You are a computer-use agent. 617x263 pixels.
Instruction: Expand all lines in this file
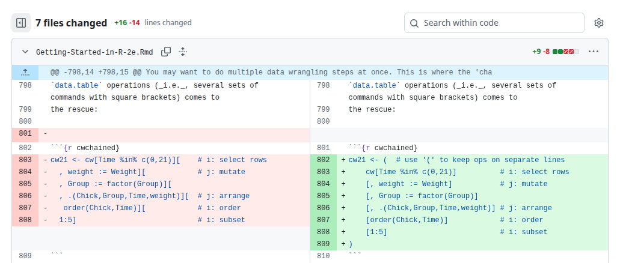pos(183,52)
